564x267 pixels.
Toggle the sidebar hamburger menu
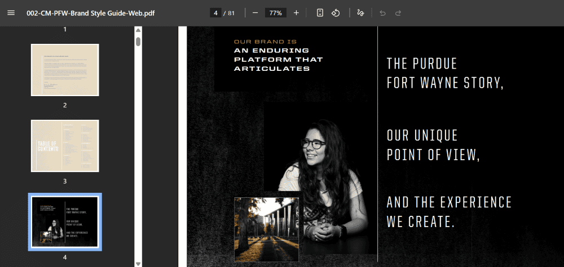(x=11, y=13)
